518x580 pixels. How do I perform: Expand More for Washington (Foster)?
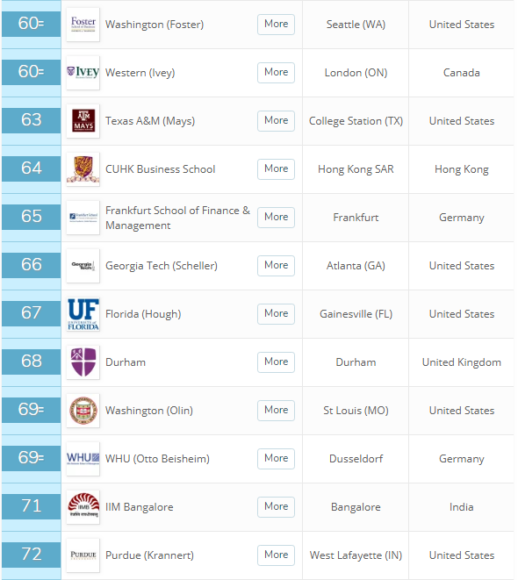pyautogui.click(x=276, y=25)
